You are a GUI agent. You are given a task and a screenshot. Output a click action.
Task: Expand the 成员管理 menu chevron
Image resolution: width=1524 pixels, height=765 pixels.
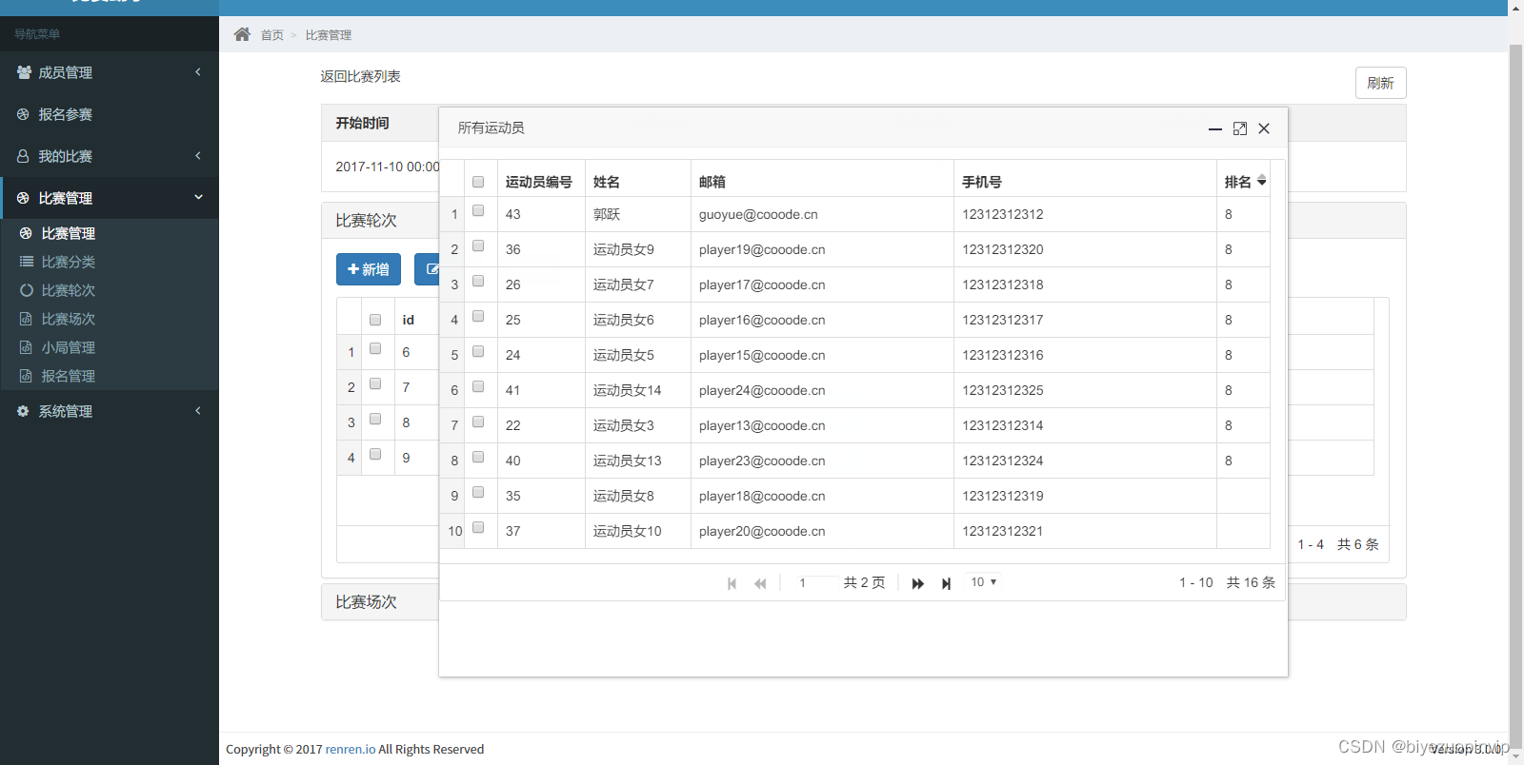[x=198, y=72]
